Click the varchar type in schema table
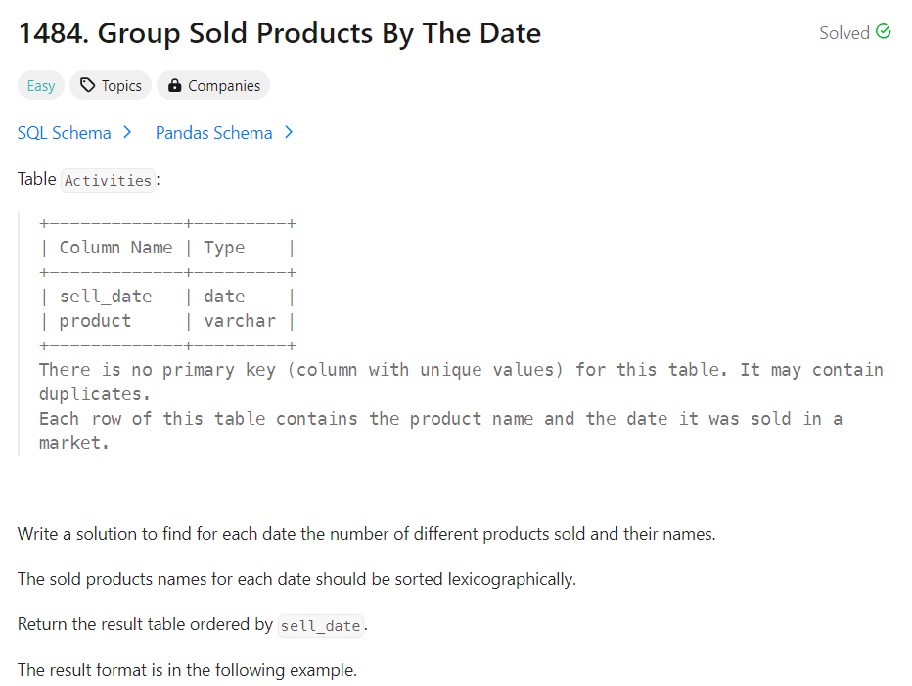Screen dimensions: 912x686 pos(240,321)
